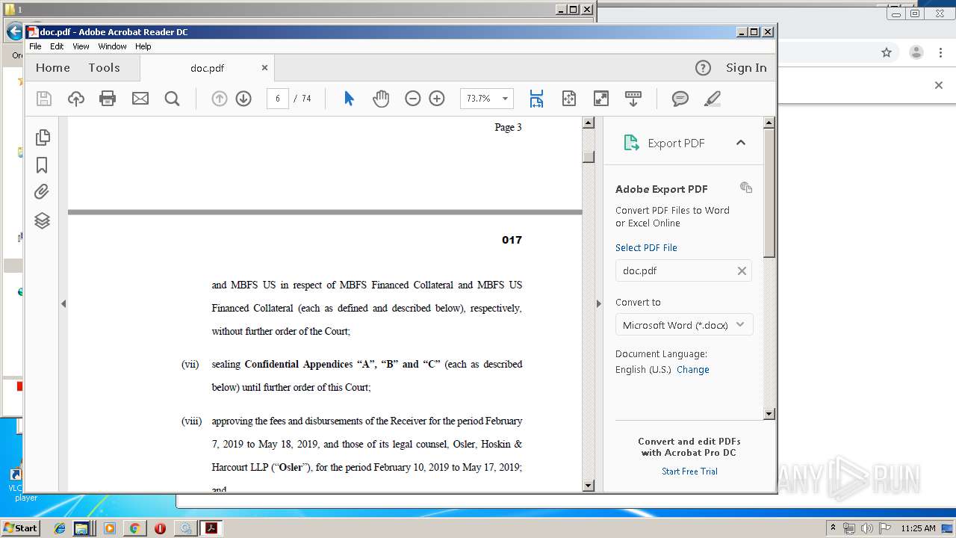Click the Start Free Trial link
This screenshot has width=956, height=538.
pos(689,471)
